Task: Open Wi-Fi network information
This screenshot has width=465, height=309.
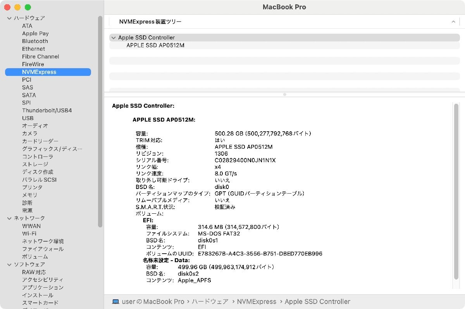Action: [x=29, y=233]
